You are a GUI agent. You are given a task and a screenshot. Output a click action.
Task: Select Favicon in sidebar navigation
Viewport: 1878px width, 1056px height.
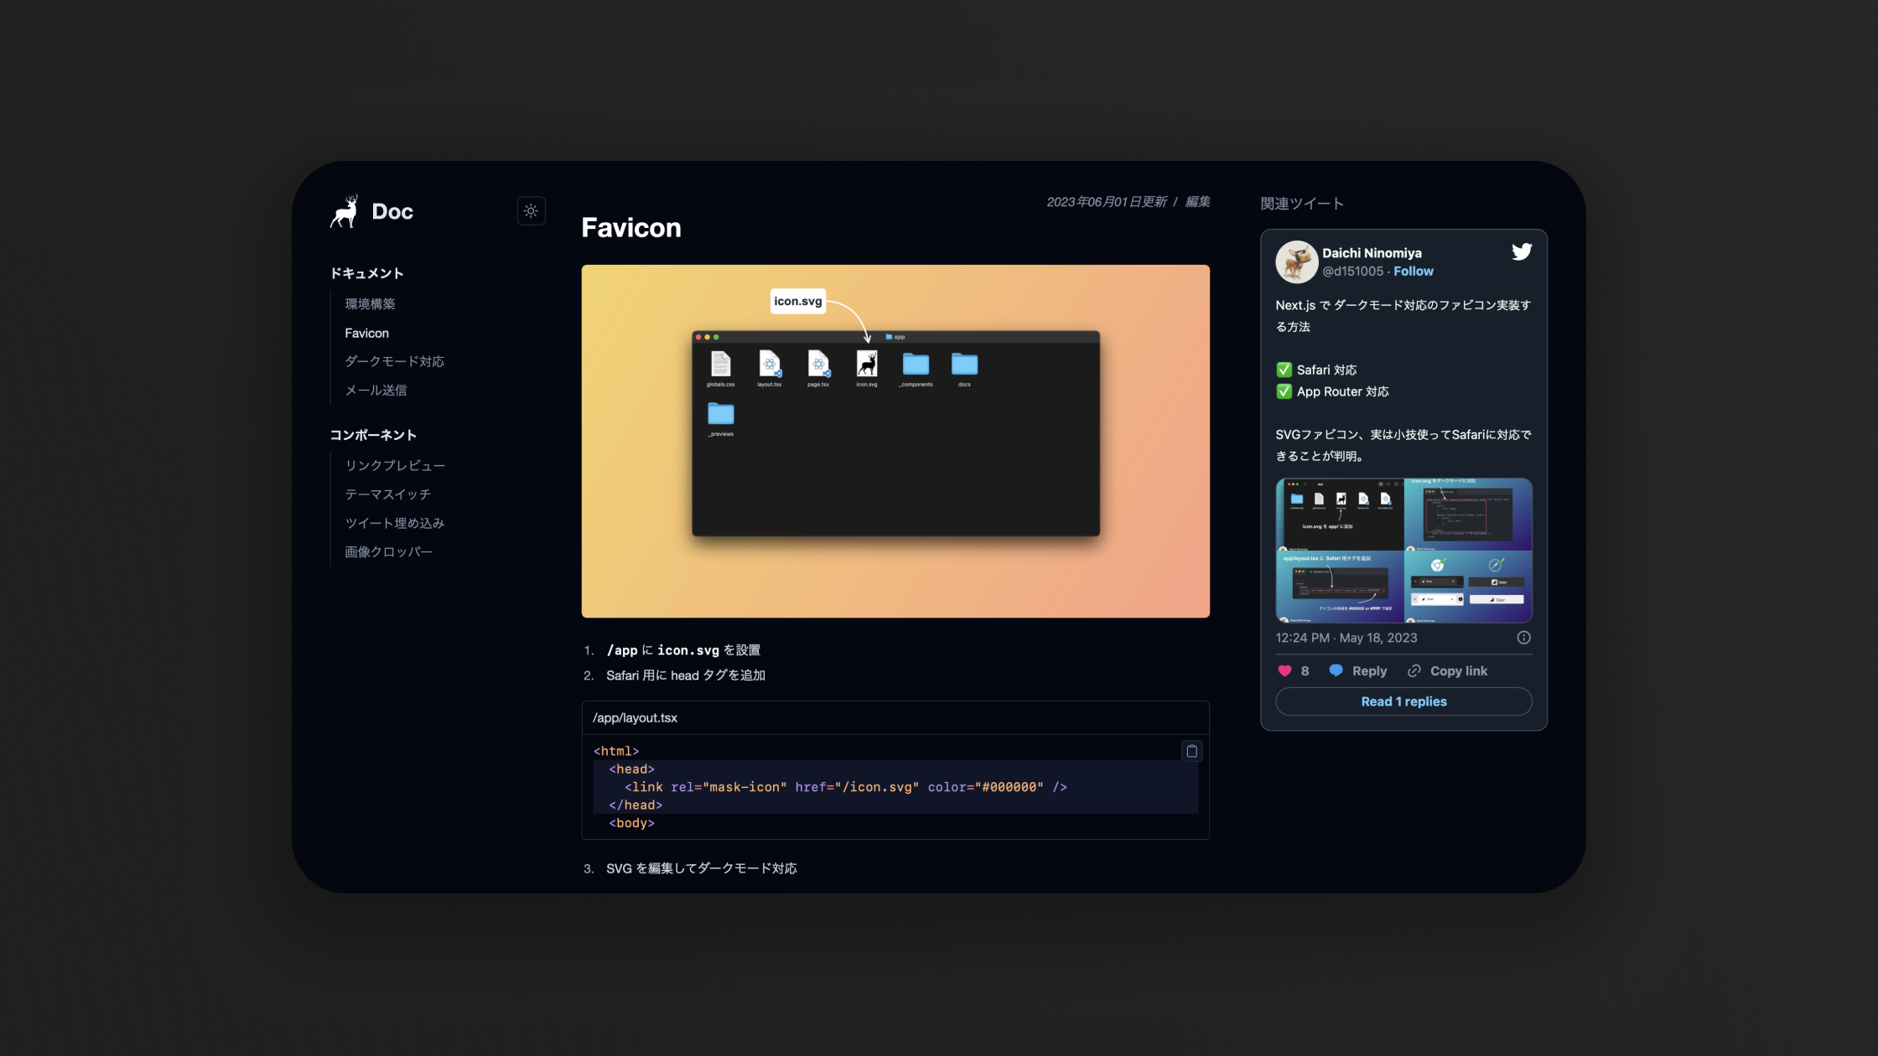(x=366, y=333)
